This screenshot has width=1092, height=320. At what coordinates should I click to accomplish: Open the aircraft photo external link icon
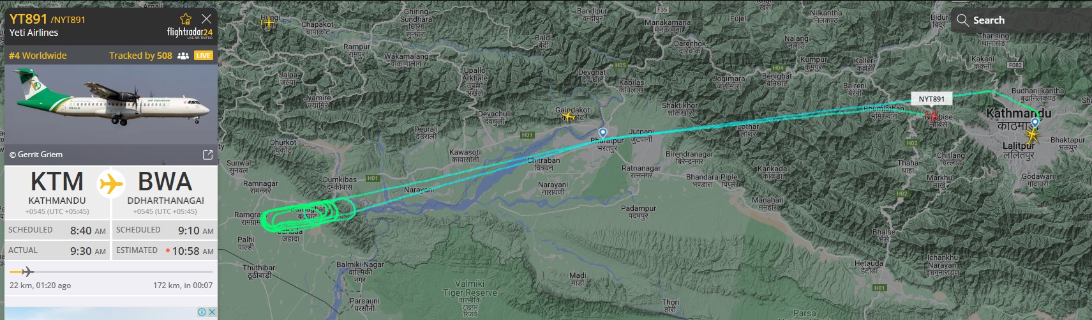[x=207, y=155]
